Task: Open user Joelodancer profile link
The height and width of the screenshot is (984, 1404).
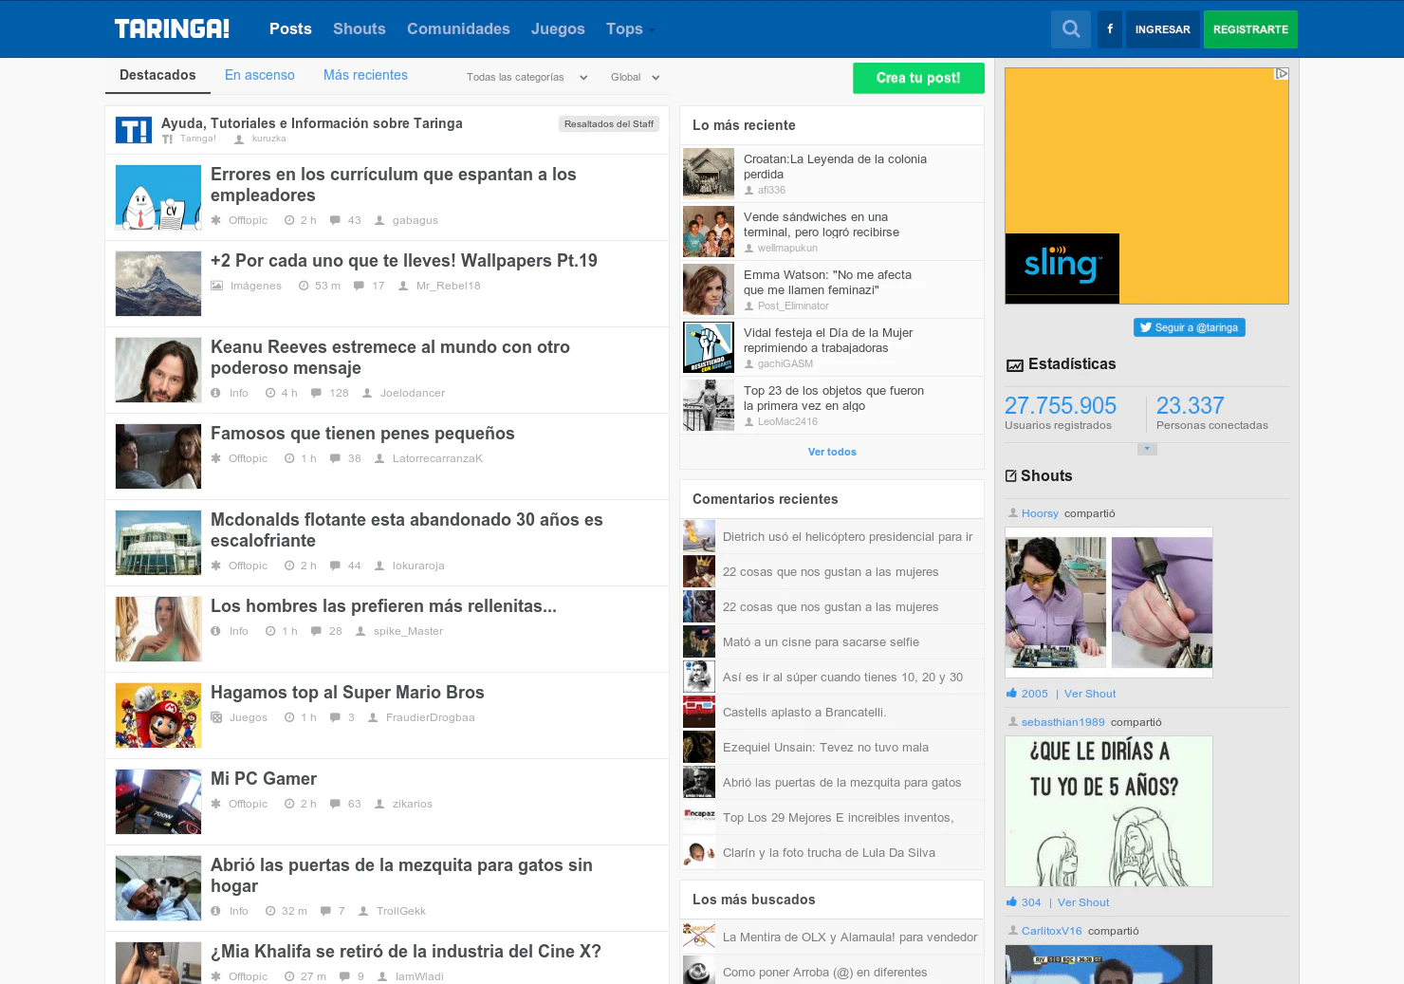Action: pyautogui.click(x=413, y=393)
